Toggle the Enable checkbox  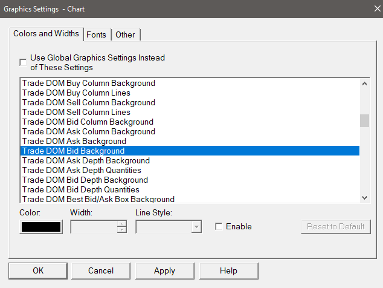click(219, 226)
